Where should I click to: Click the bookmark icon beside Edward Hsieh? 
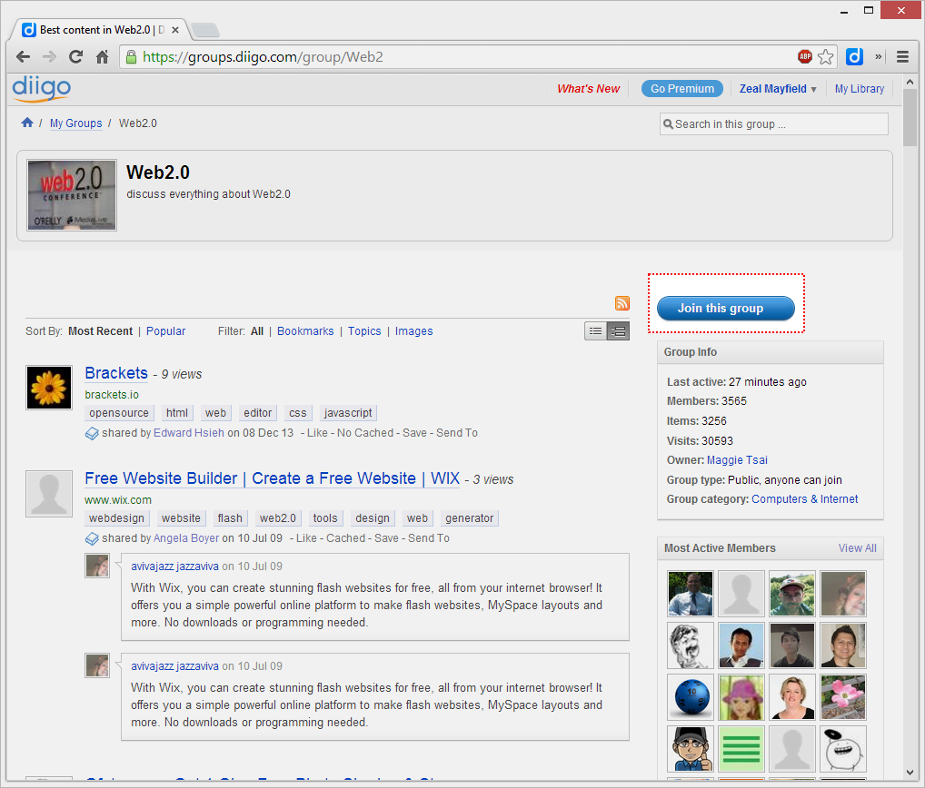92,434
